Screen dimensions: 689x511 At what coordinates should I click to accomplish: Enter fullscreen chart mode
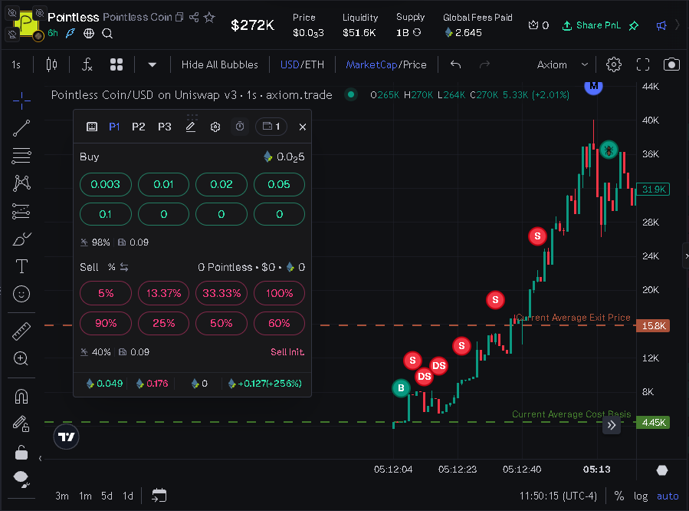click(x=642, y=65)
